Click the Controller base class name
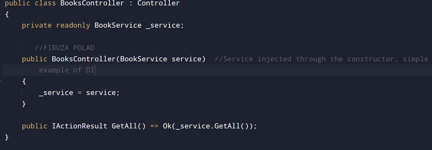Screen dimensions: 432x150 (158, 3)
